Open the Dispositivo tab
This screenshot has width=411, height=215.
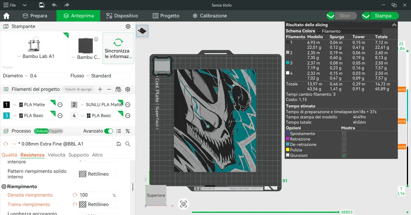click(122, 16)
